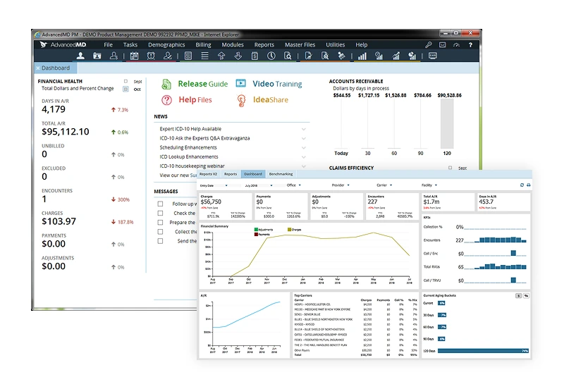Click the IdeaShare lightbulb icon
564x389 pixels.
[x=241, y=100]
